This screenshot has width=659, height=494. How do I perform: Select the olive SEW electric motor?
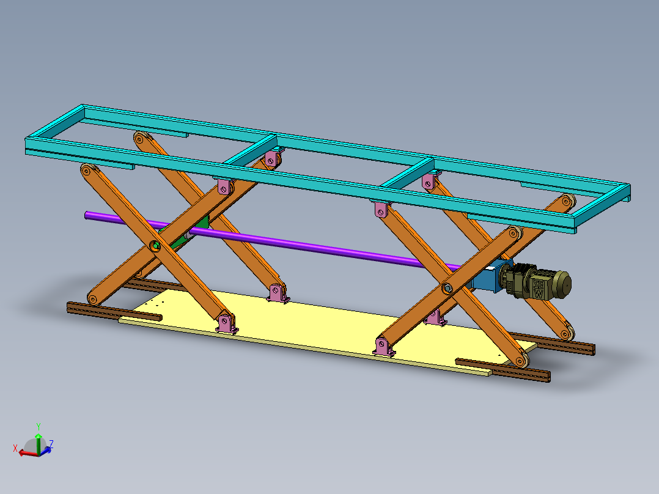click(536, 282)
